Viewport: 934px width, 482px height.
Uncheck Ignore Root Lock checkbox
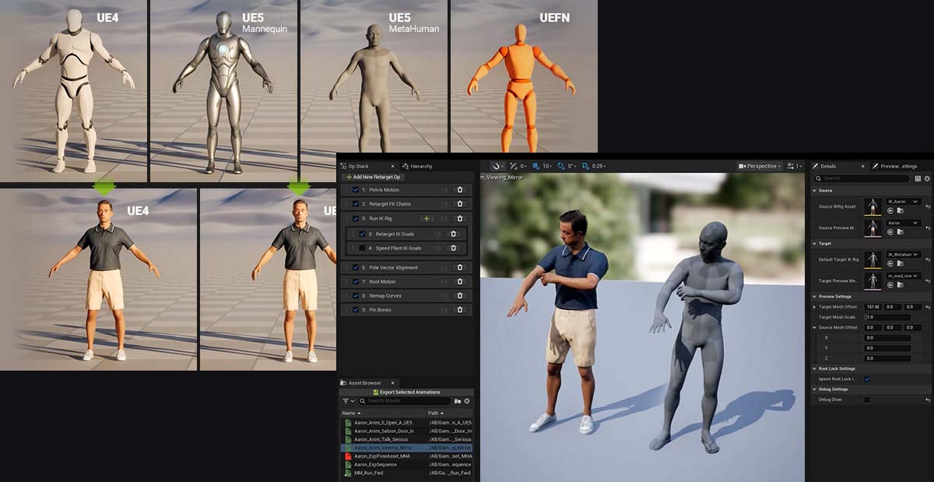click(x=867, y=379)
